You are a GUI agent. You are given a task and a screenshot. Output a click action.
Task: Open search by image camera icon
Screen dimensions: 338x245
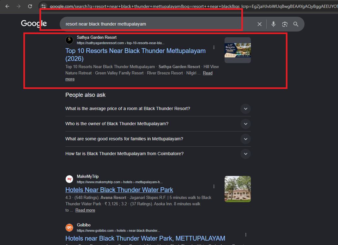(x=285, y=24)
